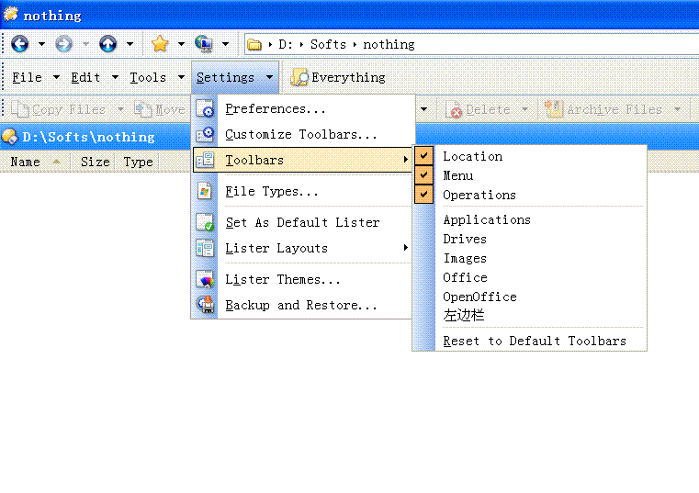Close the open Settings menu
Image resolution: width=699 pixels, height=493 pixels.
(x=235, y=77)
